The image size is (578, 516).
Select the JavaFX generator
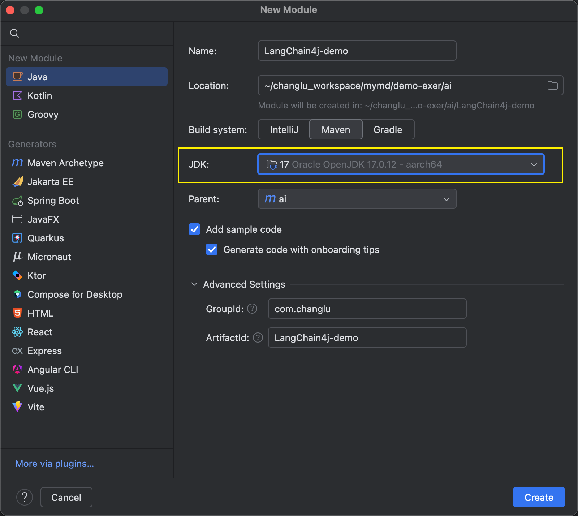pos(87,219)
